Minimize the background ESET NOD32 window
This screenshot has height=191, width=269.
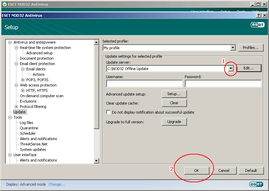253,4
